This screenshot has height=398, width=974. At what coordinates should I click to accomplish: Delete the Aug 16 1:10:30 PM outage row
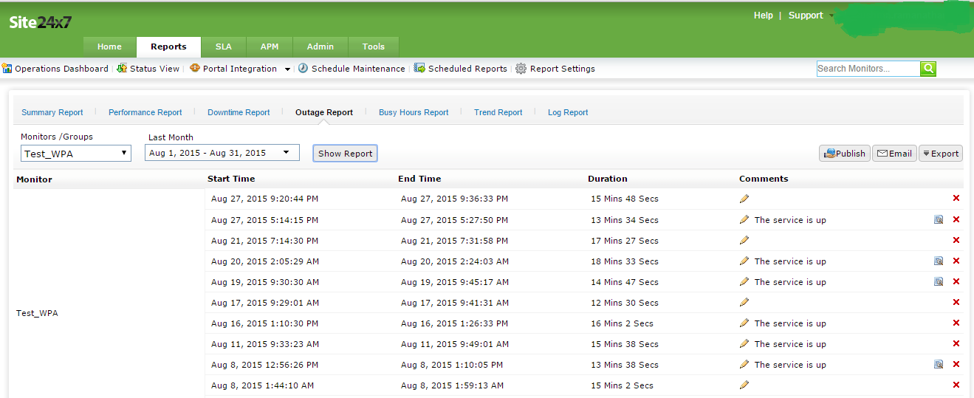pos(956,323)
